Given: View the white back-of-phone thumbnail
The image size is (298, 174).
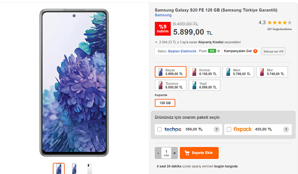Looking at the screenshot, I should 89,169.
